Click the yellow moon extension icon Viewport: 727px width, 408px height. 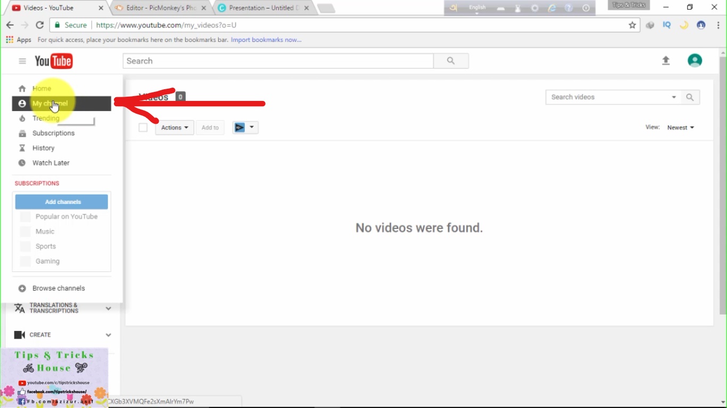coord(684,25)
